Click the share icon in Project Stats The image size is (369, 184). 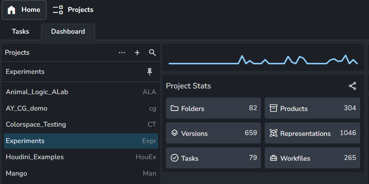353,86
